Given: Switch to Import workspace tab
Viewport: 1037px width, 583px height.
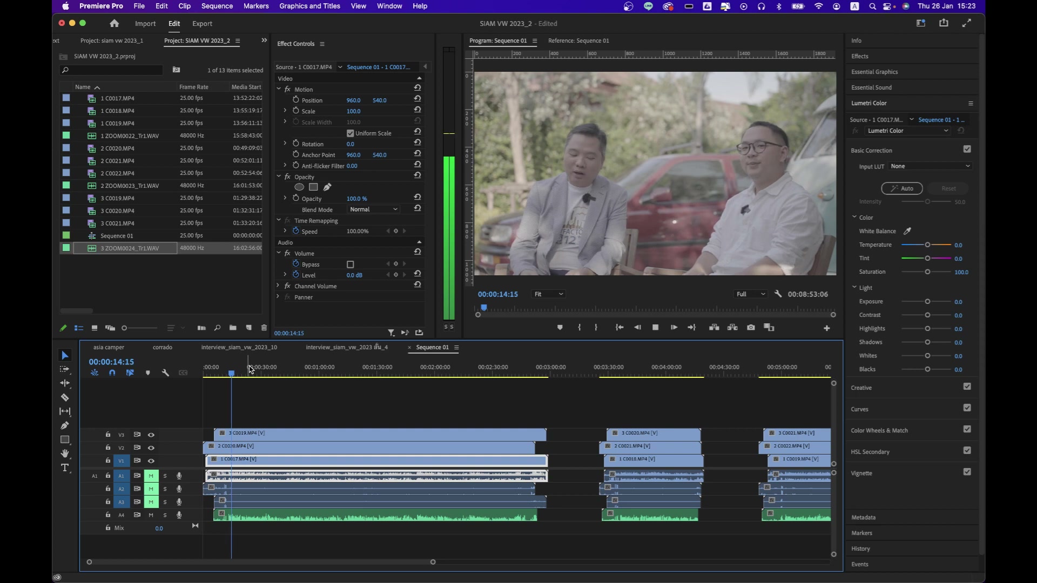Looking at the screenshot, I should 145,23.
